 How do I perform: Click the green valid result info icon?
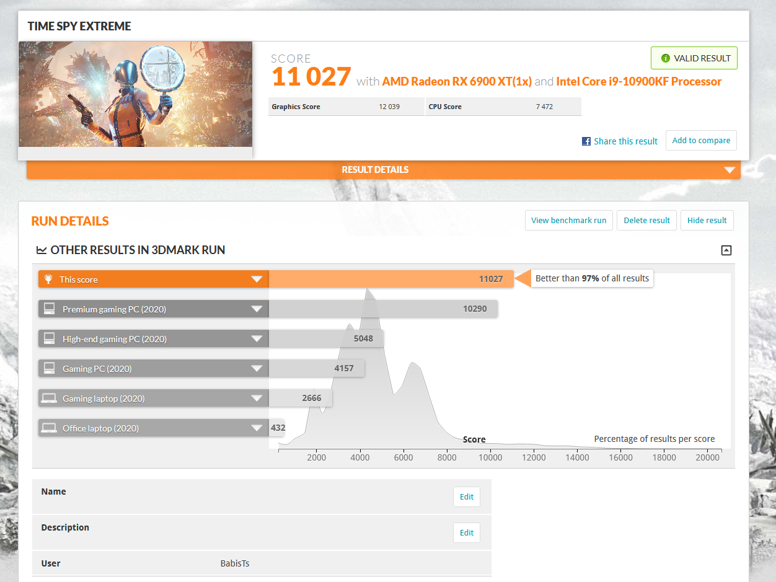coord(666,58)
